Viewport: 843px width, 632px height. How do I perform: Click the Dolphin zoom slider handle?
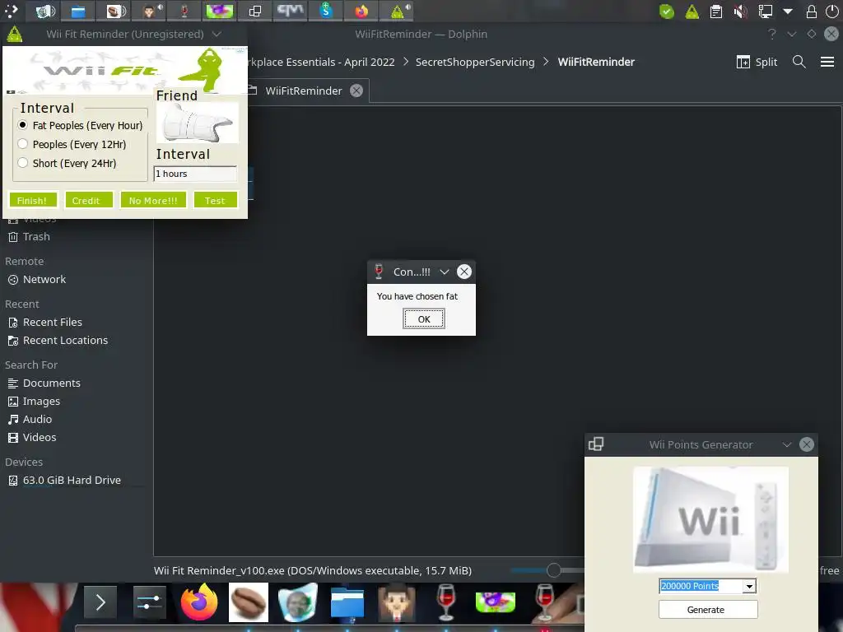pyautogui.click(x=554, y=570)
